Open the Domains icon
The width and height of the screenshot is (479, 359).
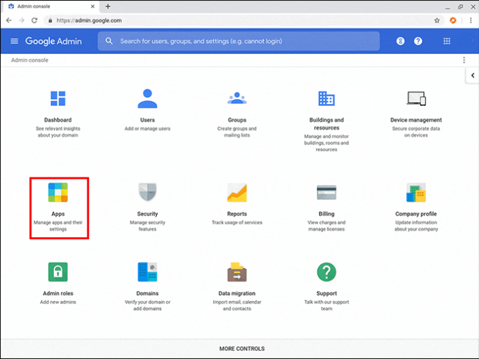(x=147, y=272)
